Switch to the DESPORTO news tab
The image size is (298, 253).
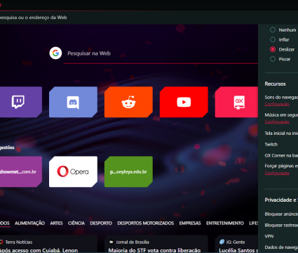[101, 223]
